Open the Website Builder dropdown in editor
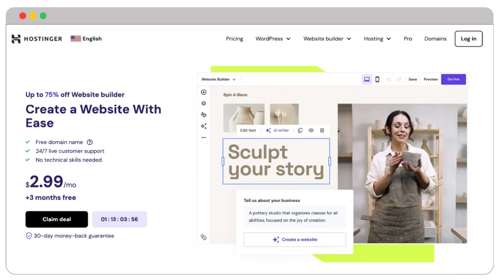 click(x=219, y=79)
